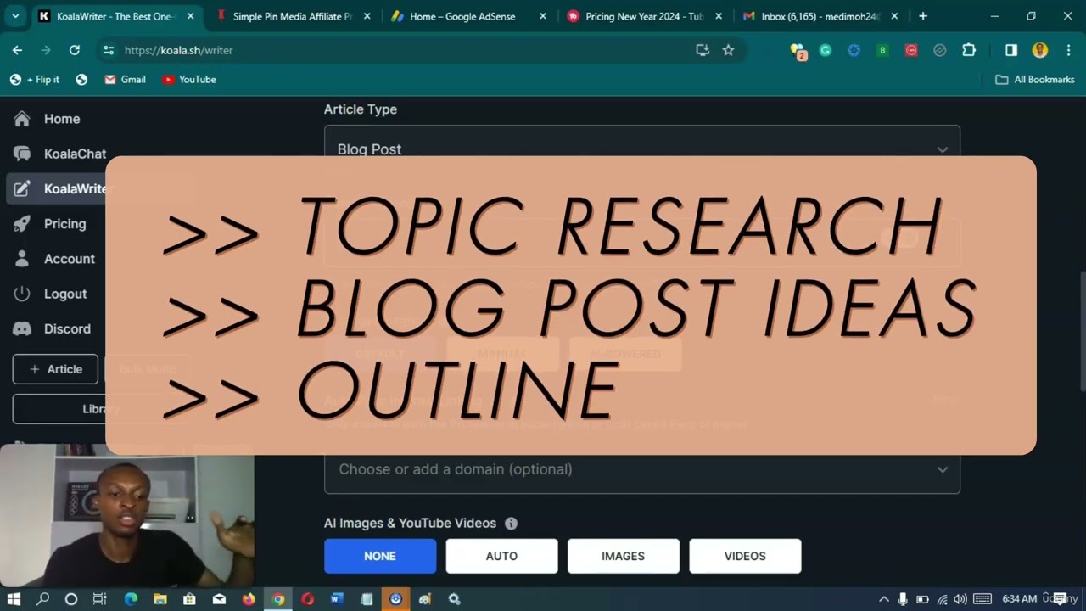Open the YouTube bookmark

[x=188, y=79]
